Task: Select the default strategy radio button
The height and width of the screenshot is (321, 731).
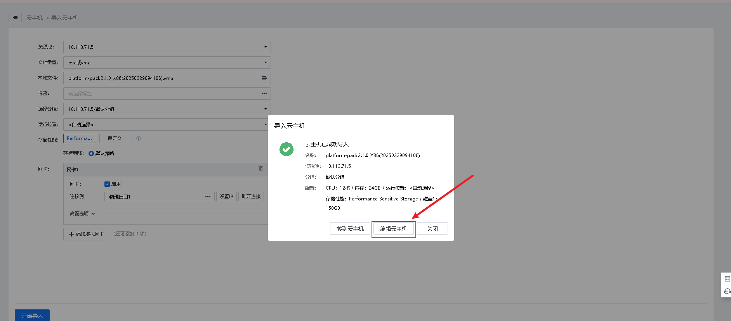Action: [91, 154]
